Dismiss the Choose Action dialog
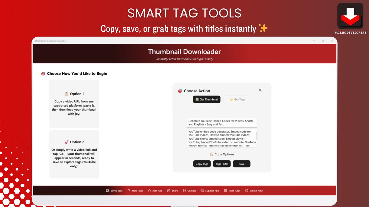 pos(260,90)
